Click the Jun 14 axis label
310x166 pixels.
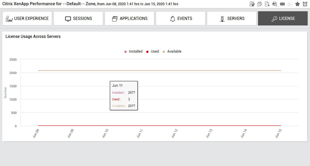point(244,133)
